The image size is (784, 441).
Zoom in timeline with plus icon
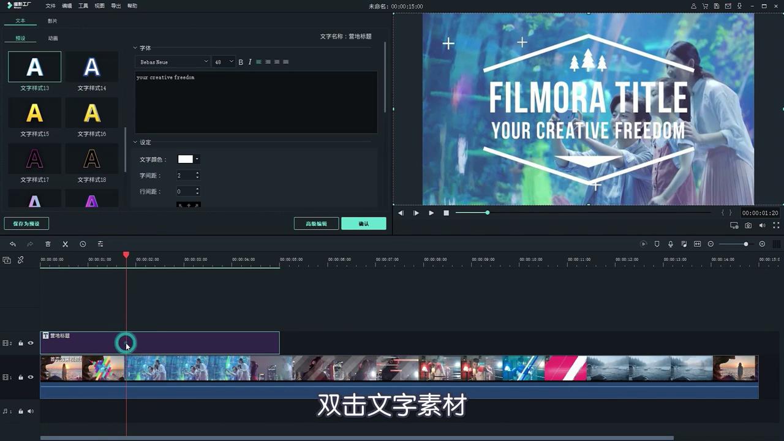tap(762, 244)
